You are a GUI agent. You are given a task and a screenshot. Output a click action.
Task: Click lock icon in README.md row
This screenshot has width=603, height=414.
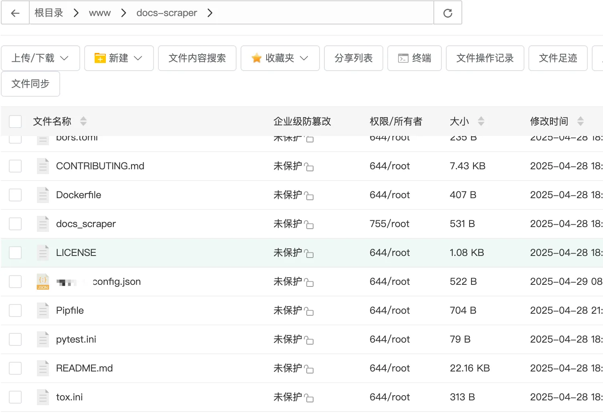(309, 369)
